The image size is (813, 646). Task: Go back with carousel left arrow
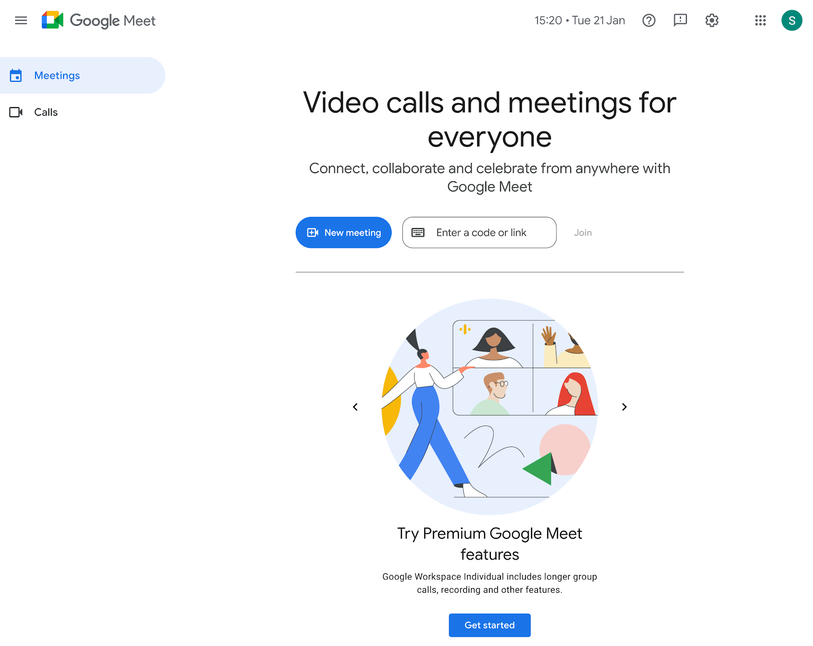pyautogui.click(x=355, y=407)
